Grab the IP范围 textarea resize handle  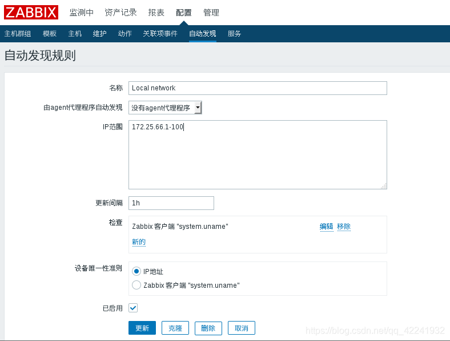384,186
